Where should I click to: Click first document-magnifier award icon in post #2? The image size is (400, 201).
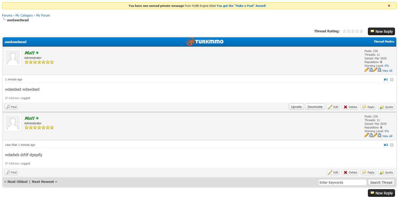click(x=371, y=135)
